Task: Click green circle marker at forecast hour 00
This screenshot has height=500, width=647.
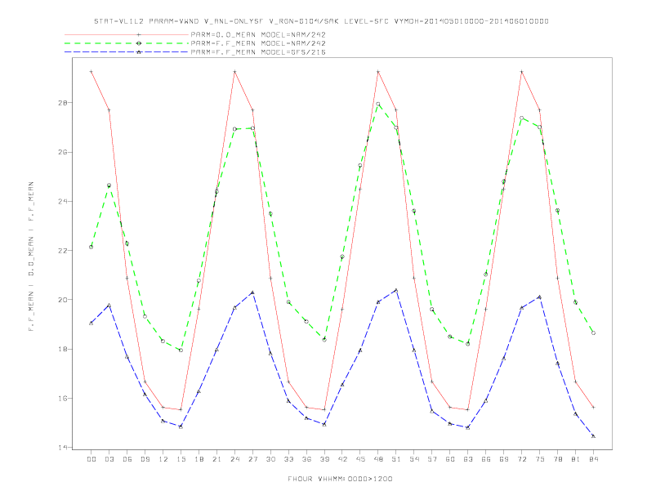Action: 91,247
